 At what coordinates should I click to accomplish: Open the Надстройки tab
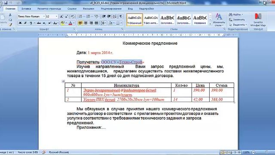(x=146, y=9)
